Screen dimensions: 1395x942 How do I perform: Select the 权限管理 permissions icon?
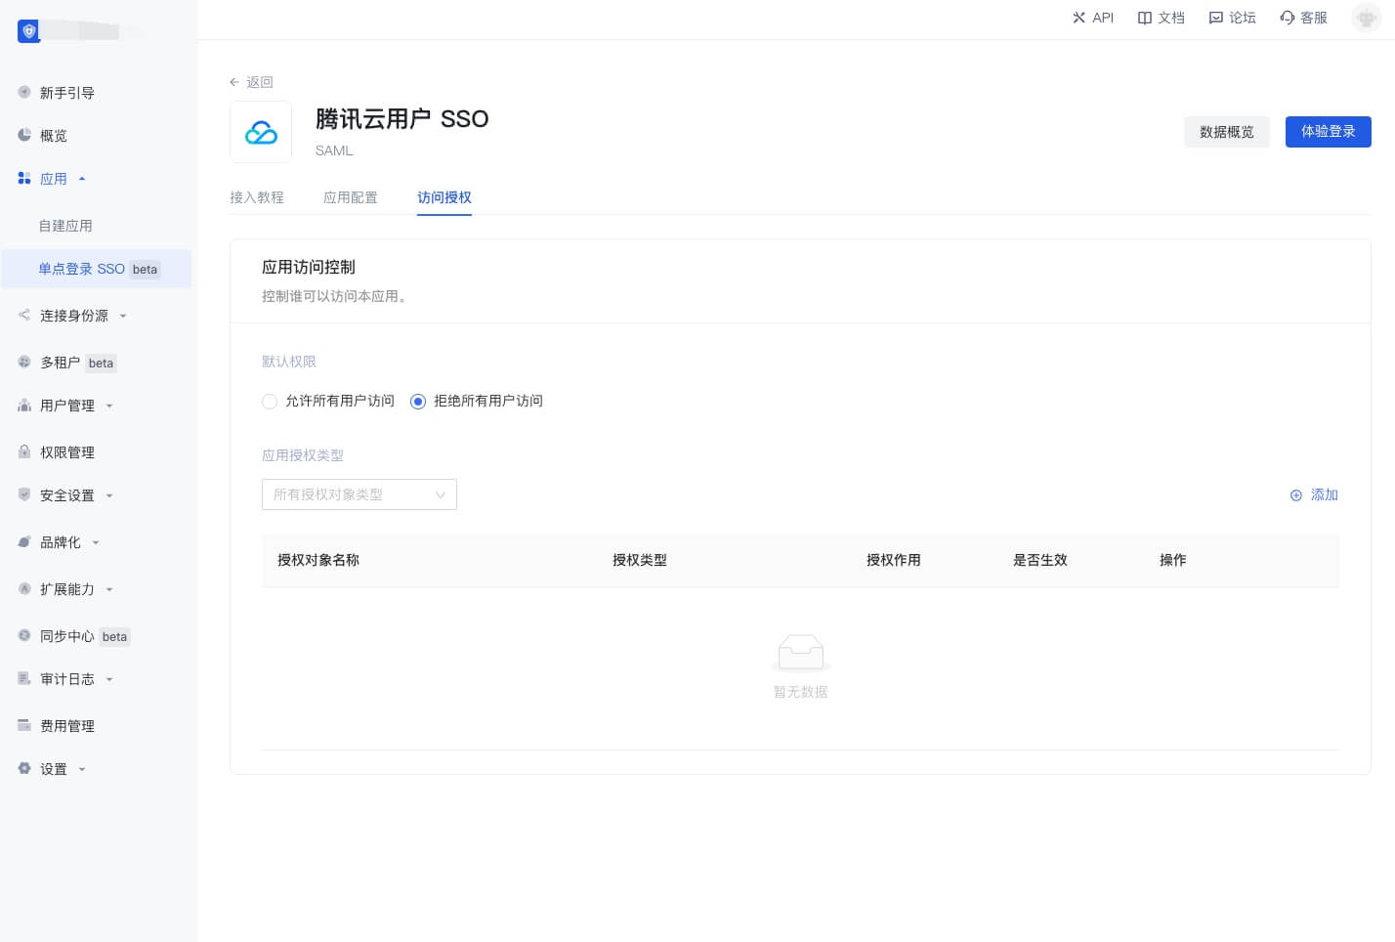[24, 451]
